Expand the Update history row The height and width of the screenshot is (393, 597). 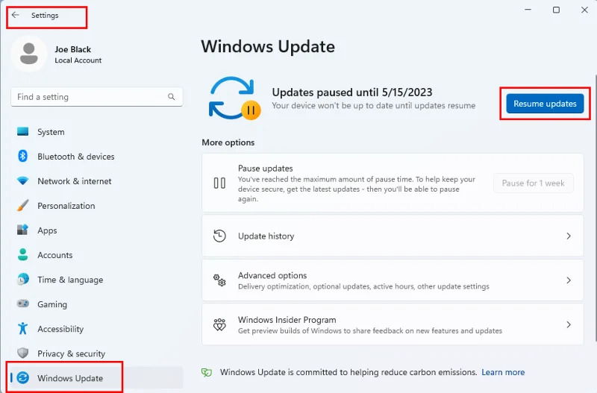point(393,236)
